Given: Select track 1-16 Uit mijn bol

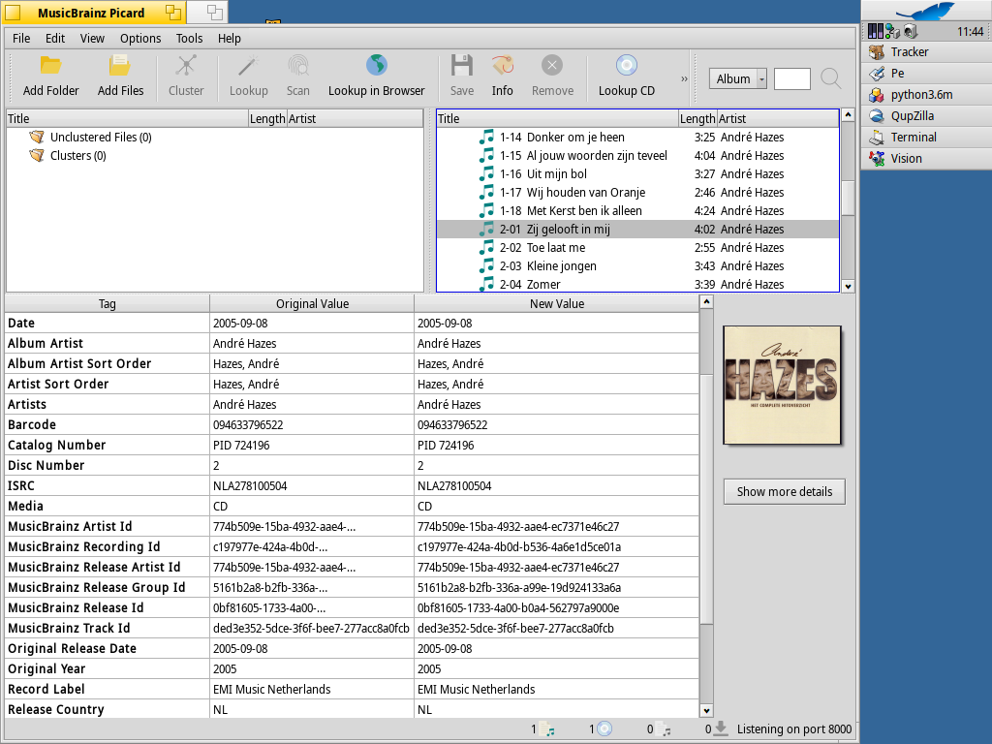Looking at the screenshot, I should (637, 174).
